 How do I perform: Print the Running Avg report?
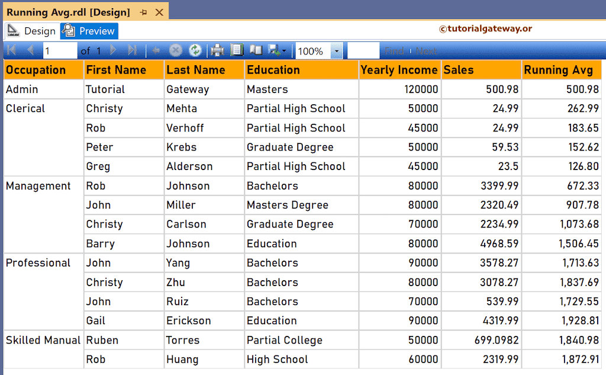[x=217, y=50]
